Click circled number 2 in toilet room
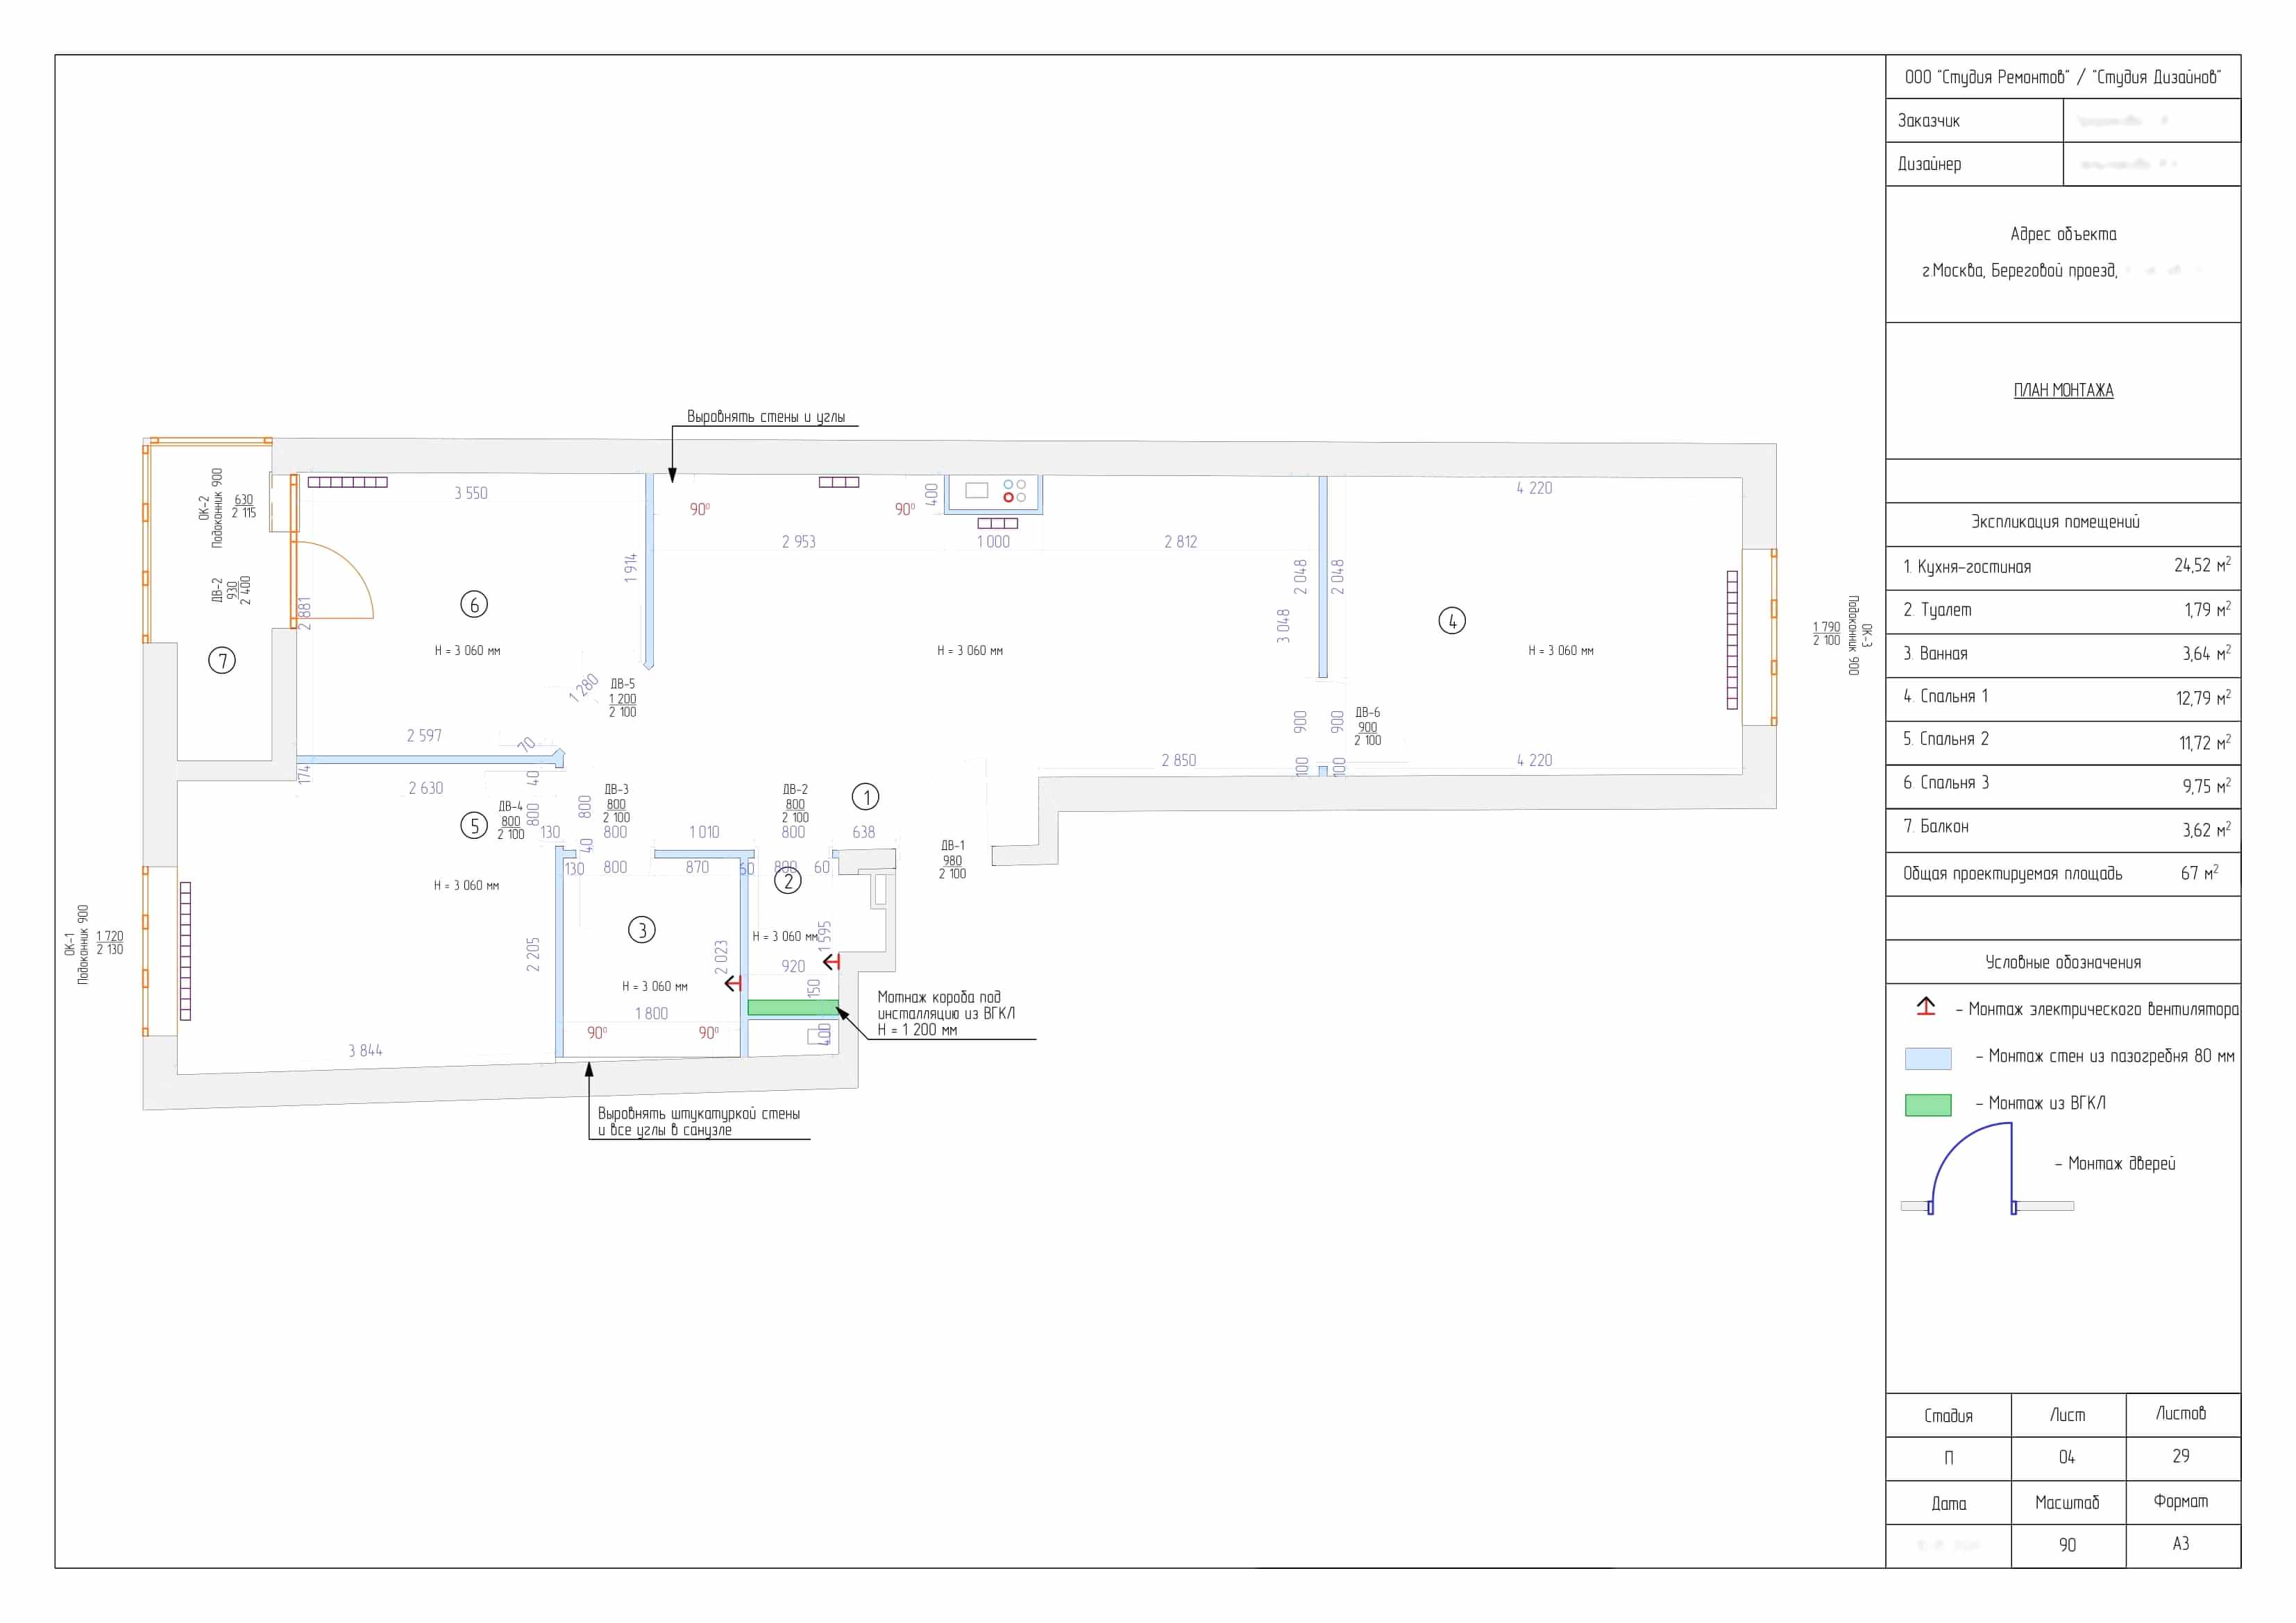This screenshot has height=1623, width=2296. pos(788,881)
